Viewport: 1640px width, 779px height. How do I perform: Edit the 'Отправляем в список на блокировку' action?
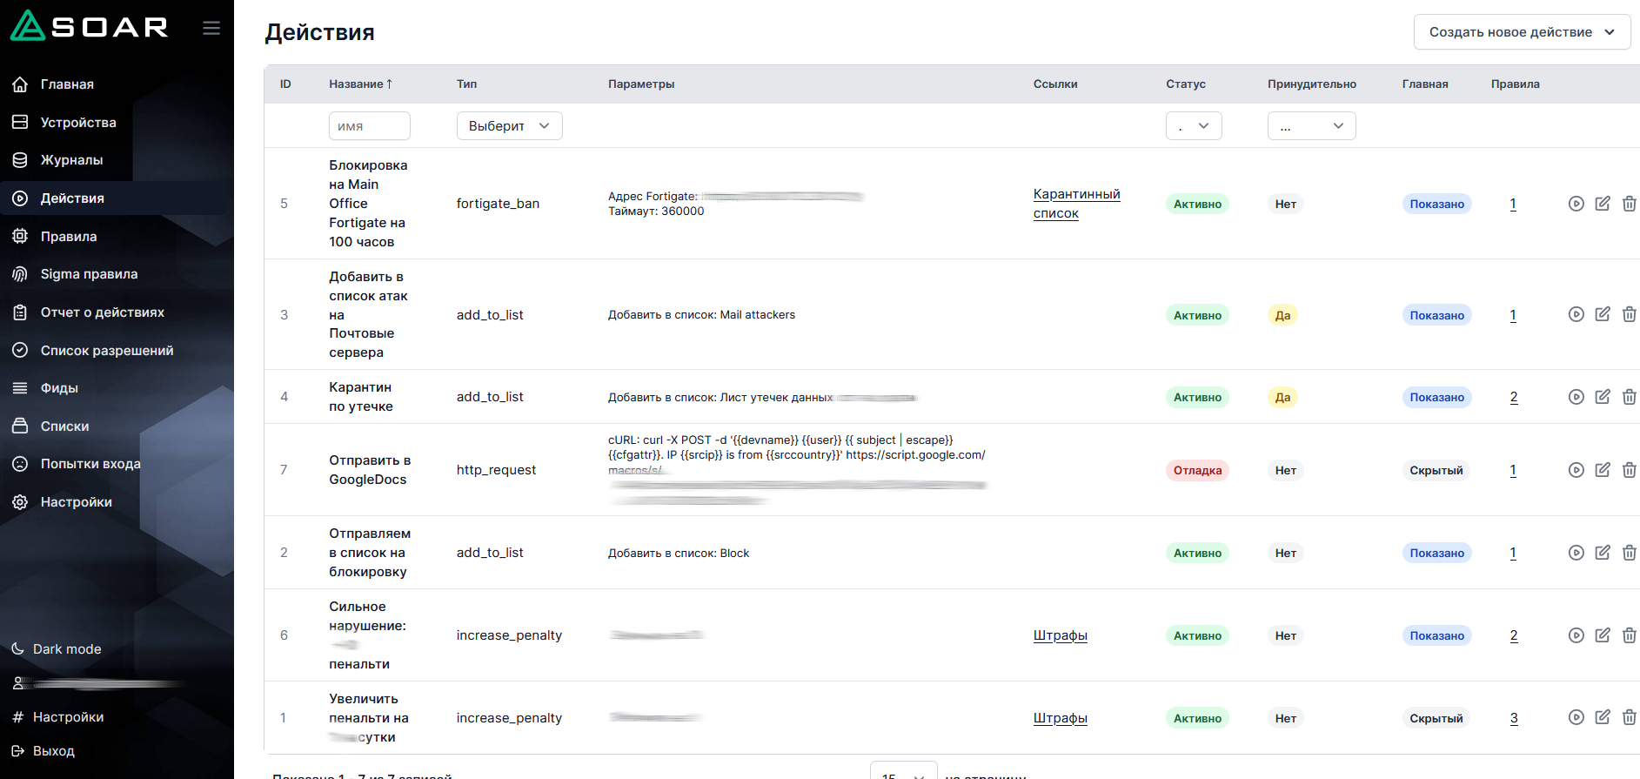click(1602, 553)
